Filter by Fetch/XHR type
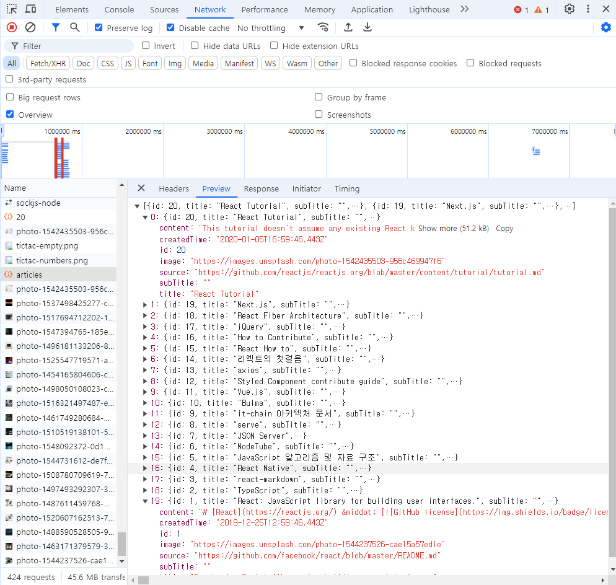Image resolution: width=616 pixels, height=585 pixels. pos(48,63)
